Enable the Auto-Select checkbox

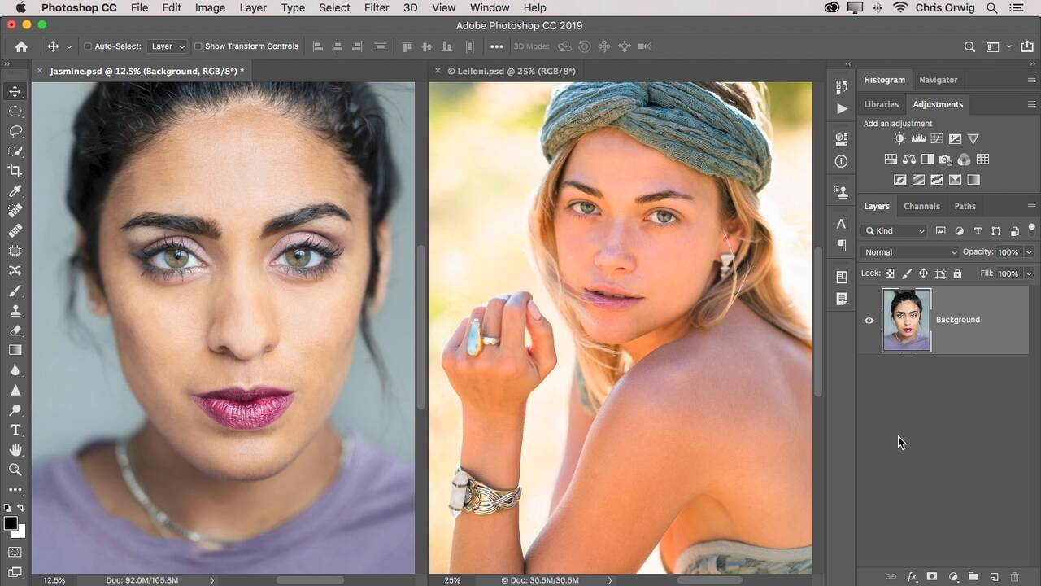pos(88,46)
